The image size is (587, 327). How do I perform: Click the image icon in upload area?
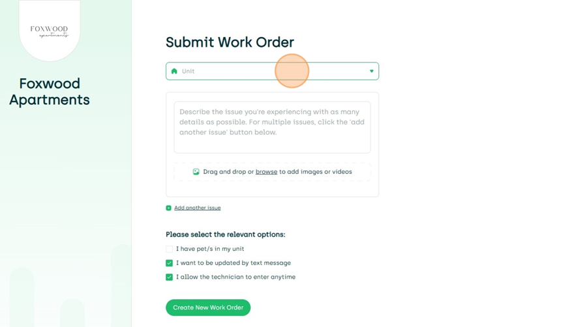196,172
